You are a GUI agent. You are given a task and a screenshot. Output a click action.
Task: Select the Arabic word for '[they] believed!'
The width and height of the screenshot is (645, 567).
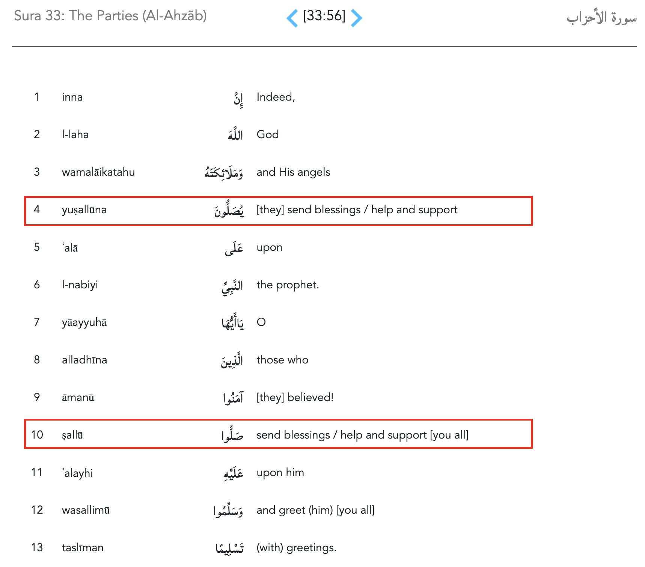coord(233,398)
